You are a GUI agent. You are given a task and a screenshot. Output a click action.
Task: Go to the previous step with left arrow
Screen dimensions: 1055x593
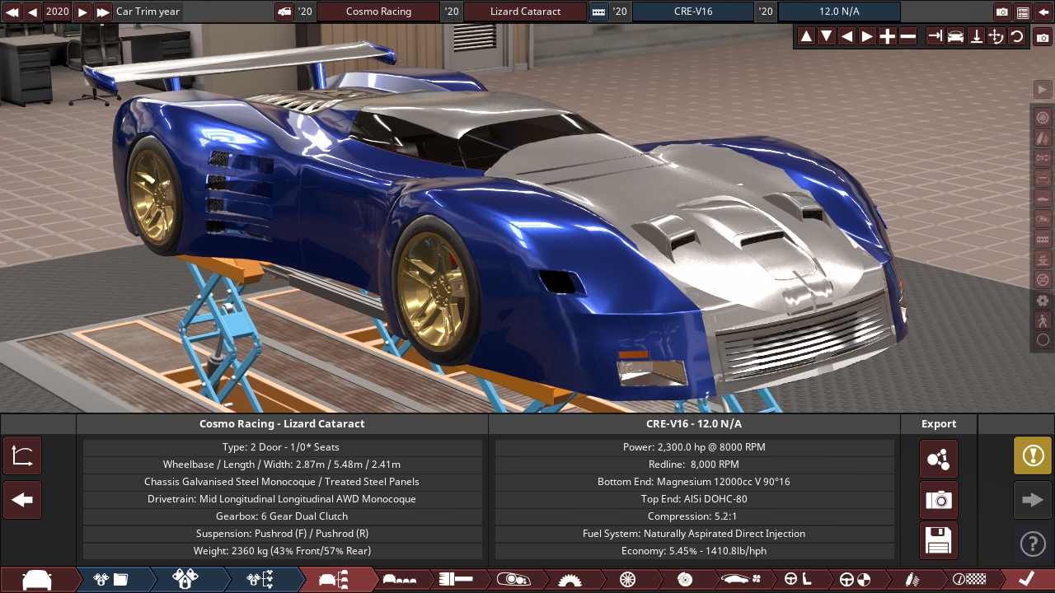point(22,500)
